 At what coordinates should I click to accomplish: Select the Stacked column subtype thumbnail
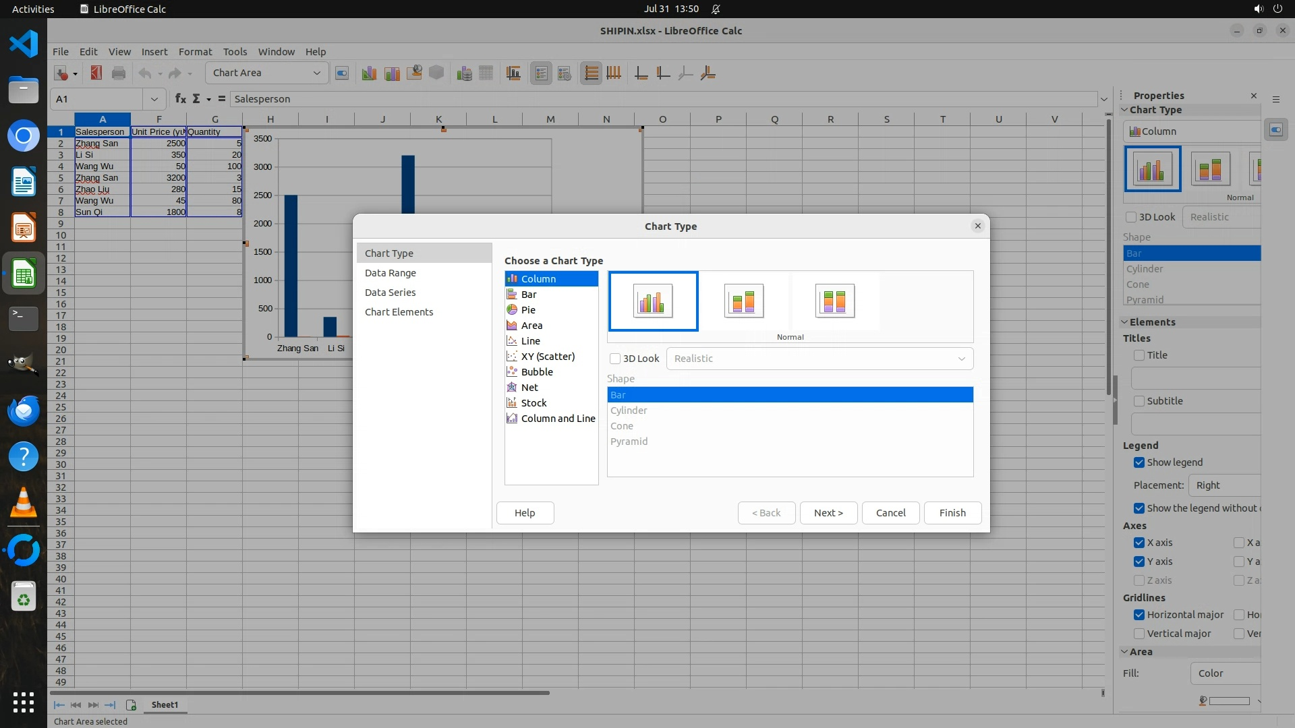[x=743, y=301]
